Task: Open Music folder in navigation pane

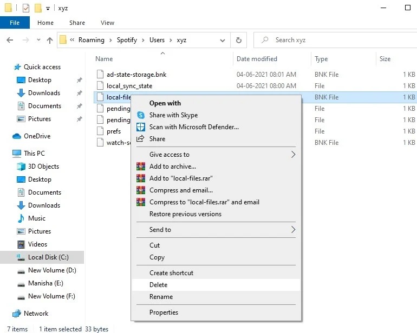Action: point(37,218)
